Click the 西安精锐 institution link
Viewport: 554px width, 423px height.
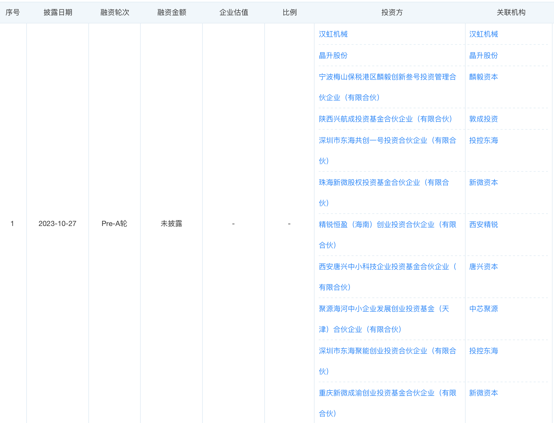coord(483,225)
